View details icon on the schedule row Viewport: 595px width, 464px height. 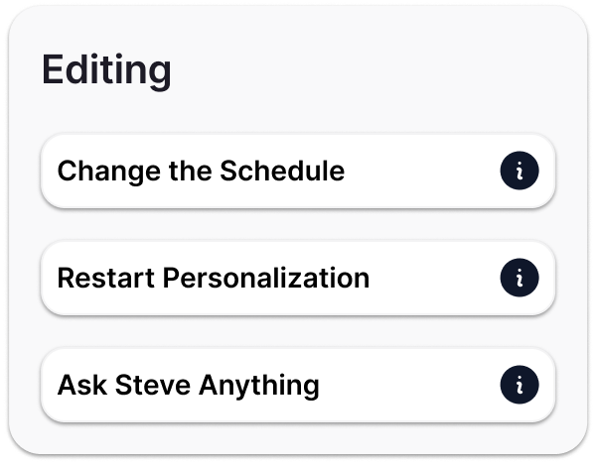520,171
